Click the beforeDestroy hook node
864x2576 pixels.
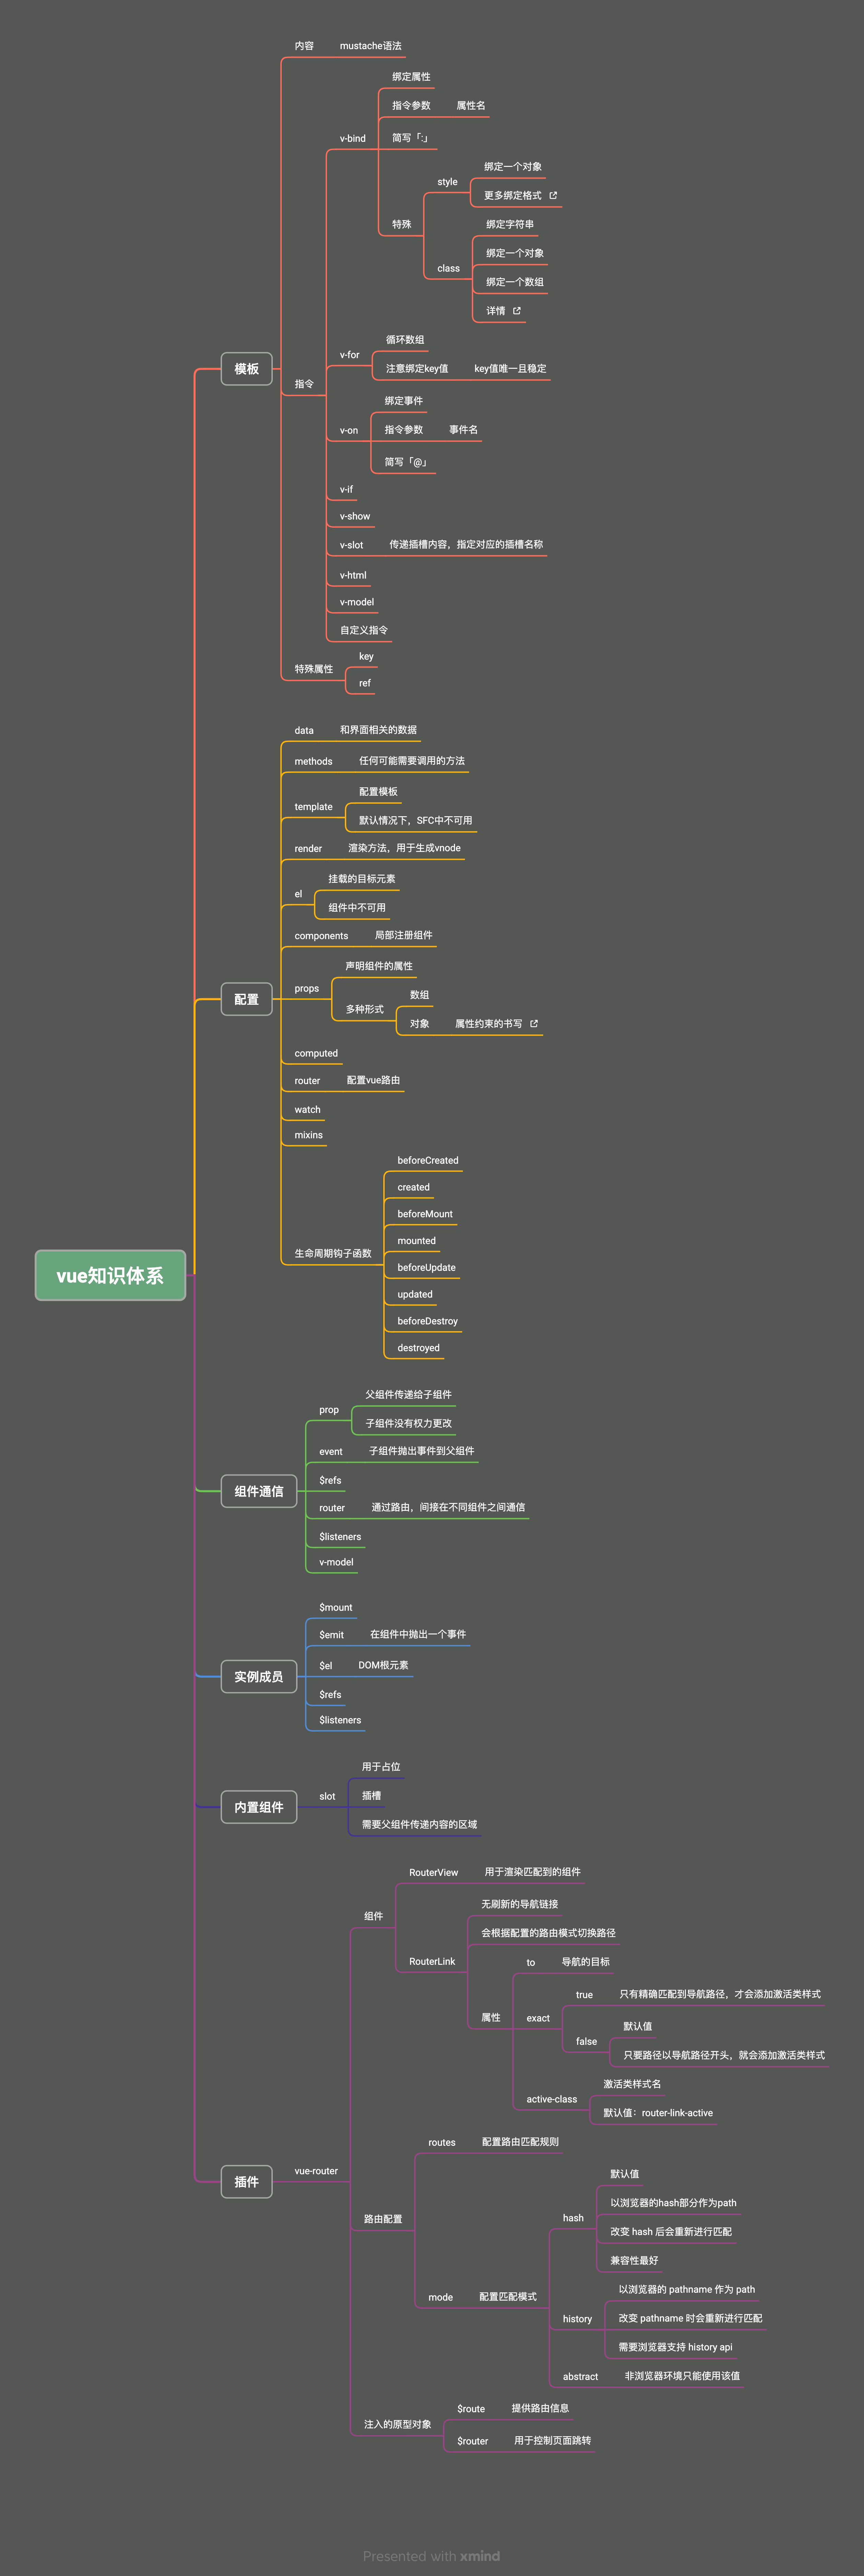click(428, 1322)
